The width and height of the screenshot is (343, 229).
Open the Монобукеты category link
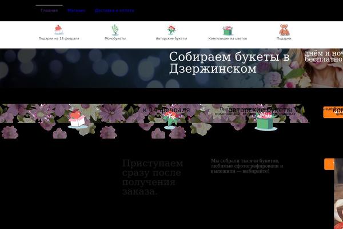(x=115, y=38)
